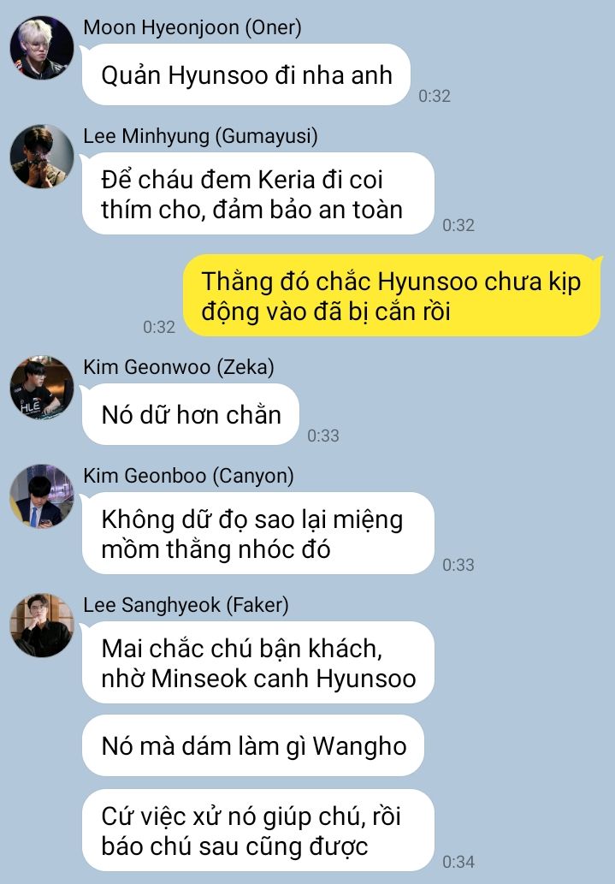Select message 'Nó dữ hơn chằn'
The width and height of the screenshot is (615, 884).
pyautogui.click(x=191, y=415)
